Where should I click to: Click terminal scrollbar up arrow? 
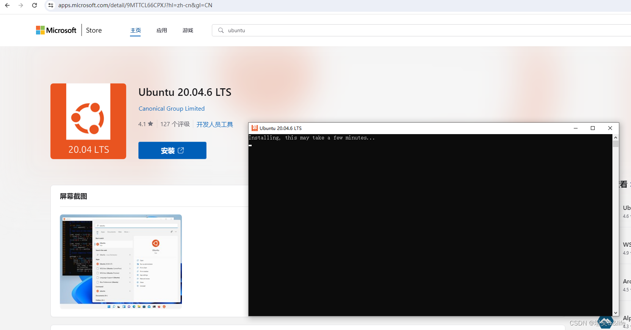point(615,138)
